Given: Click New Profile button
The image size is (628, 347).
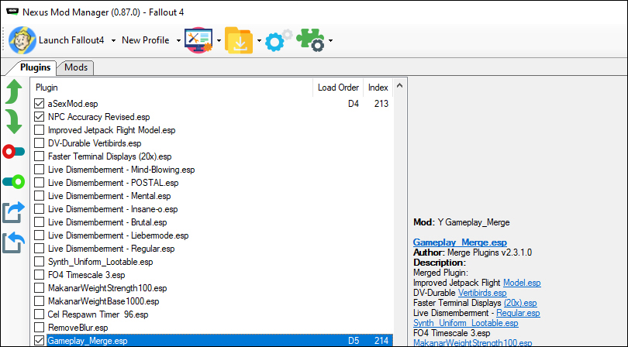Looking at the screenshot, I should 146,40.
